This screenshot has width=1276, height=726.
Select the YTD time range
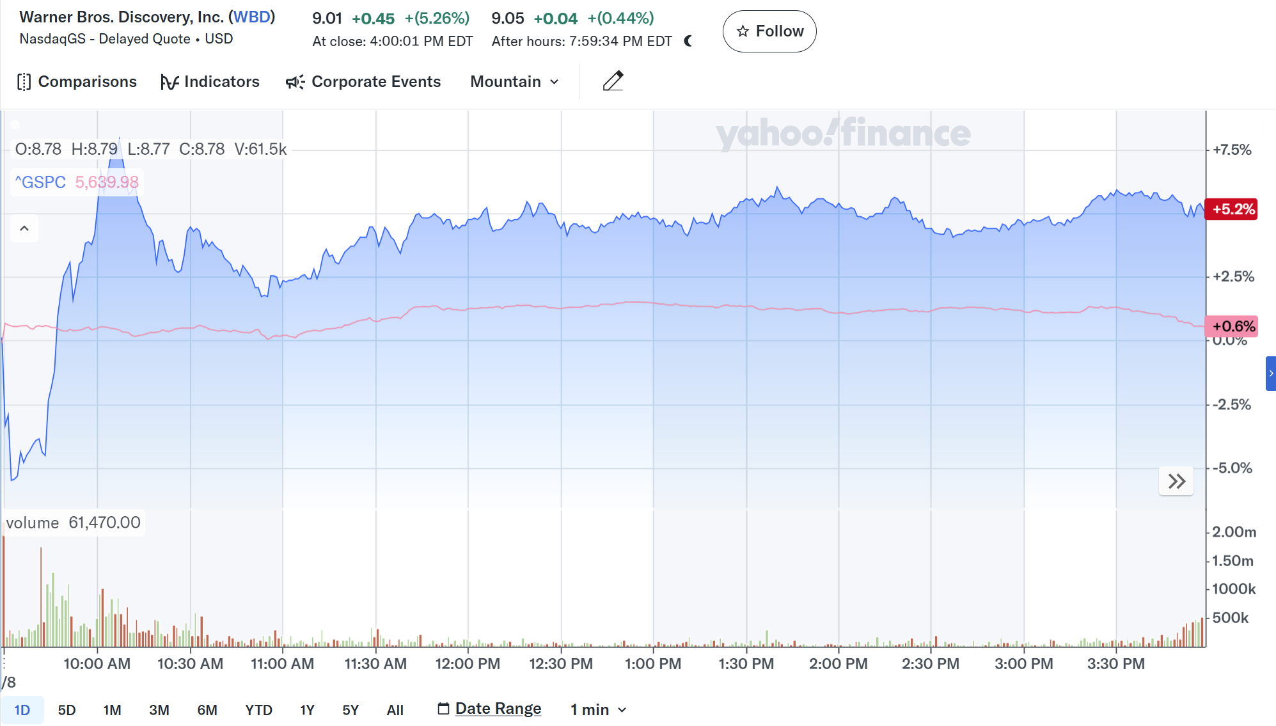point(258,710)
